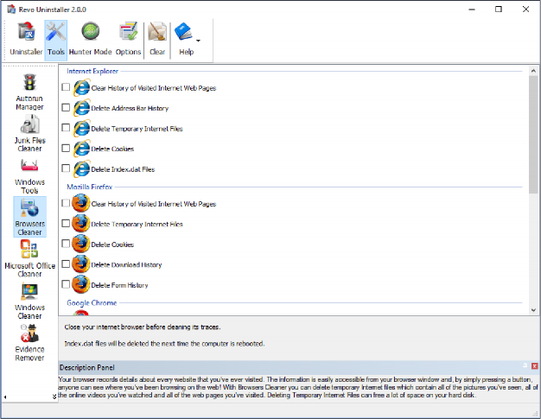Select the Mozilla Firefox group header
Image resolution: width=541 pixels, height=419 pixels.
point(90,187)
